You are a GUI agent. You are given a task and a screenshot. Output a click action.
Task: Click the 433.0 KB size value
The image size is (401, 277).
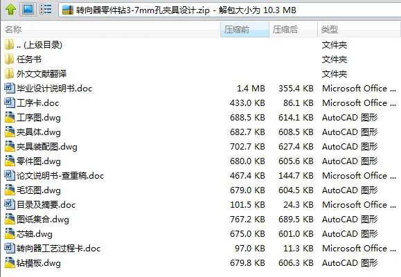click(x=247, y=103)
